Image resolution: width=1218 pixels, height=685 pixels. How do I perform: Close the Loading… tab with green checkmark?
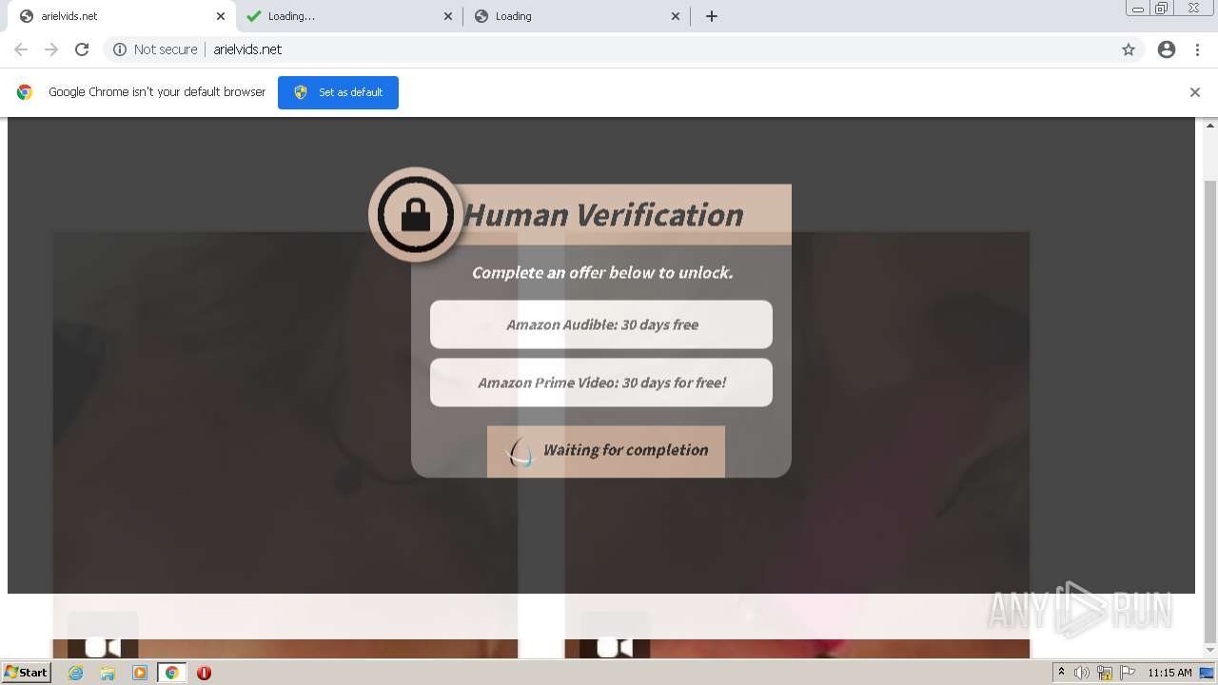pos(448,16)
